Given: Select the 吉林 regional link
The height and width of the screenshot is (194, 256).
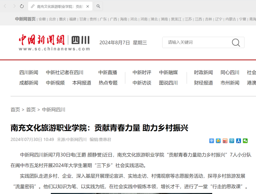Looking at the screenshot, I should (x=209, y=19).
